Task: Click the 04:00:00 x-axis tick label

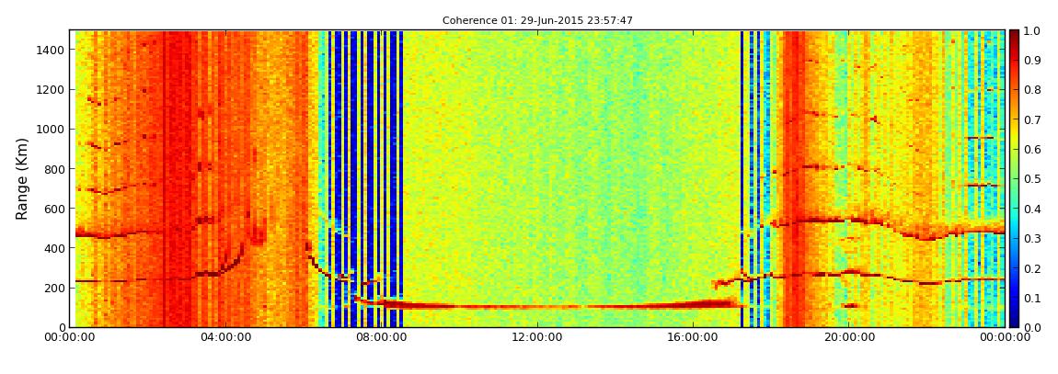Action: (224, 337)
